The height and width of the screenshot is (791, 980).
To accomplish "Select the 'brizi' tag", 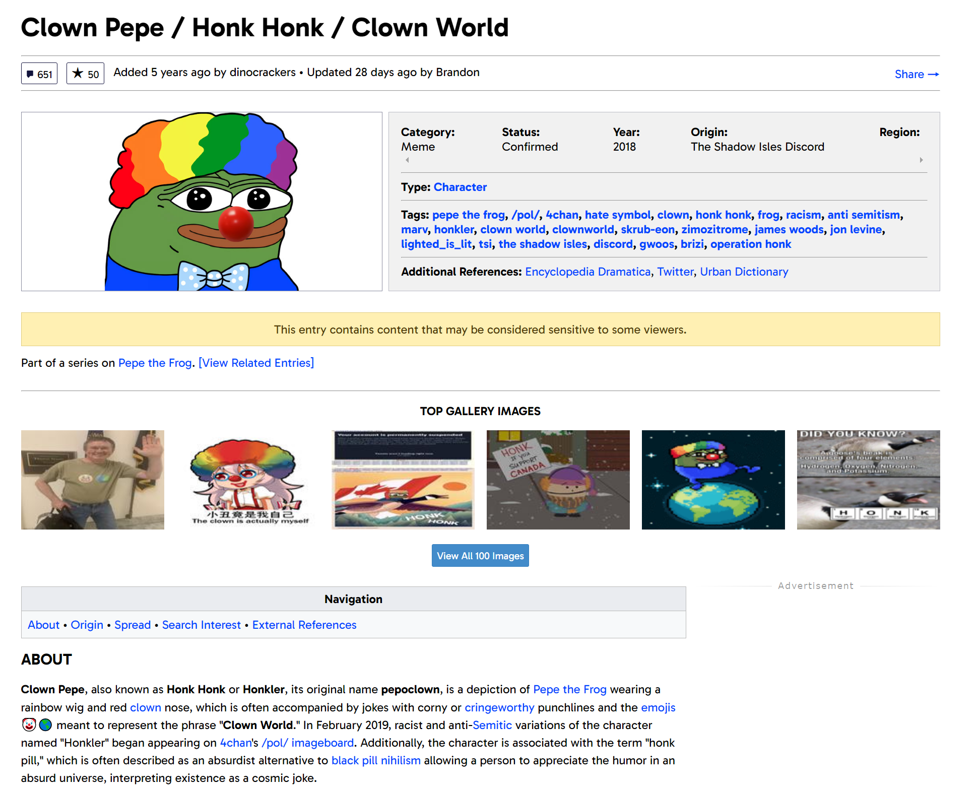I will point(692,244).
